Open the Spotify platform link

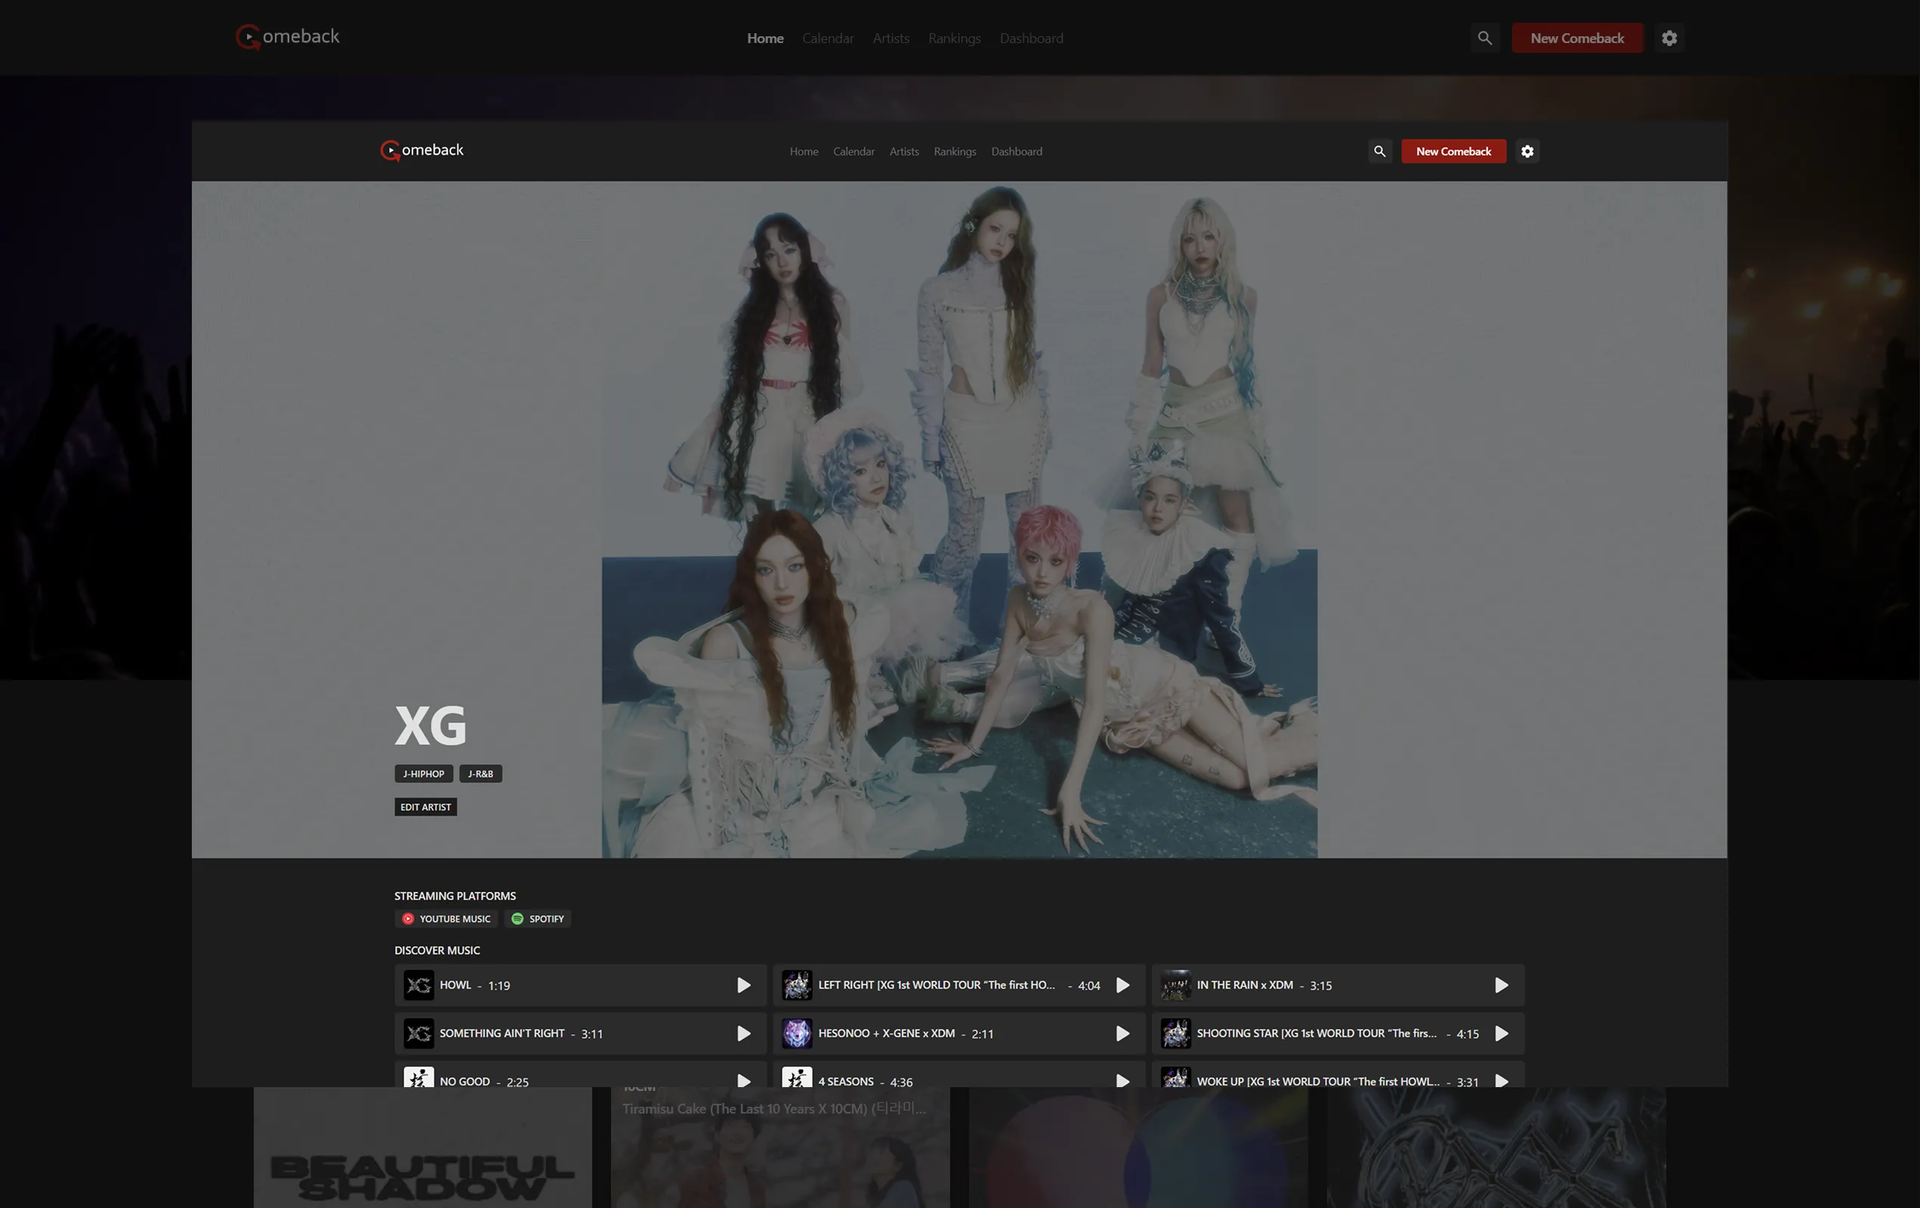point(538,919)
